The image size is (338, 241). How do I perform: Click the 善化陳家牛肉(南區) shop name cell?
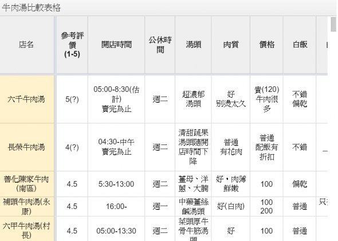[x=27, y=184]
